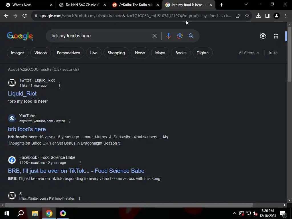292x219 pixels.
Task: Open the Chrome profile icon
Action: click(277, 16)
